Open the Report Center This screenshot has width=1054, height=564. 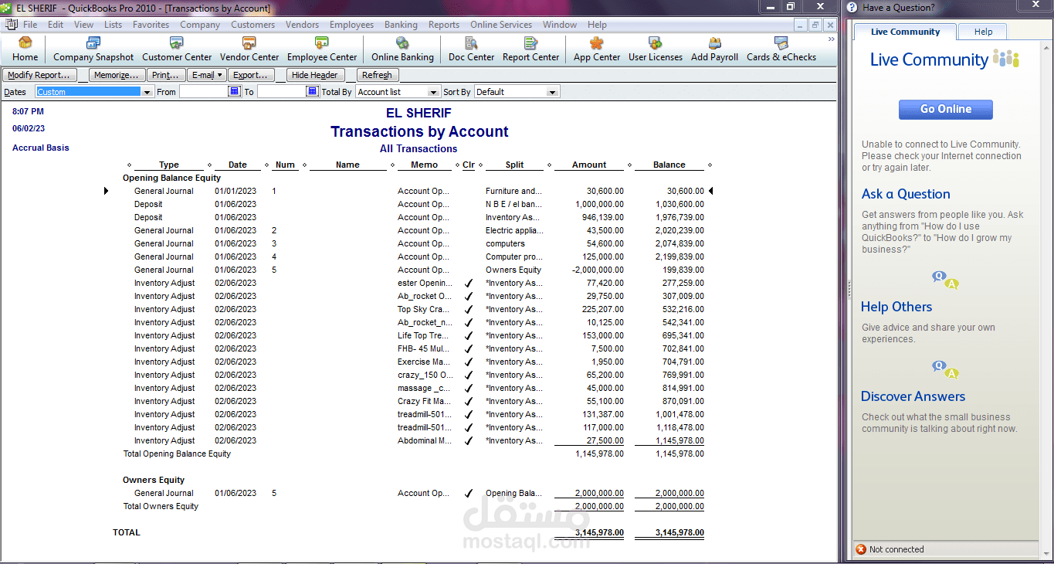pos(530,49)
